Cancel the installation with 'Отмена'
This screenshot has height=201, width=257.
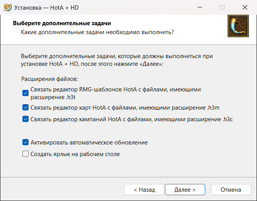[x=231, y=190]
